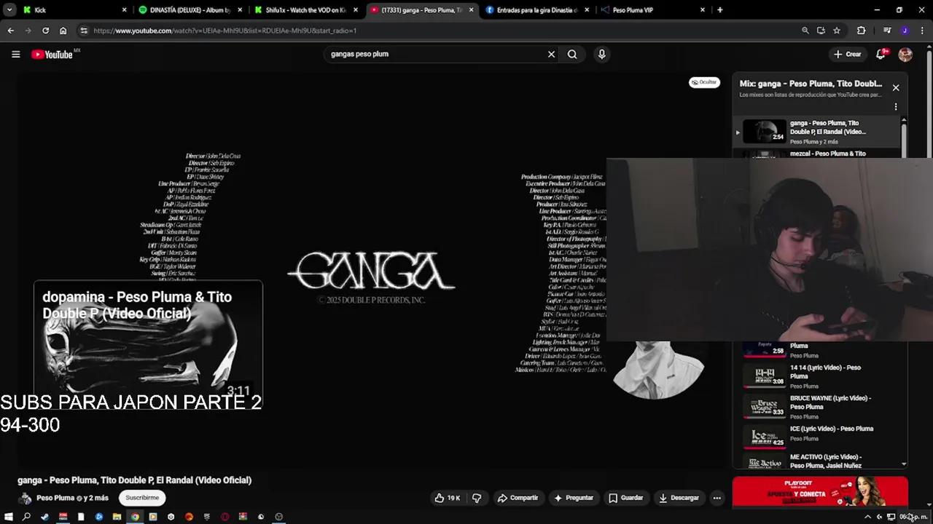This screenshot has height=524, width=933.
Task: Open Chrome extensions puzzle icon
Action: point(861,31)
